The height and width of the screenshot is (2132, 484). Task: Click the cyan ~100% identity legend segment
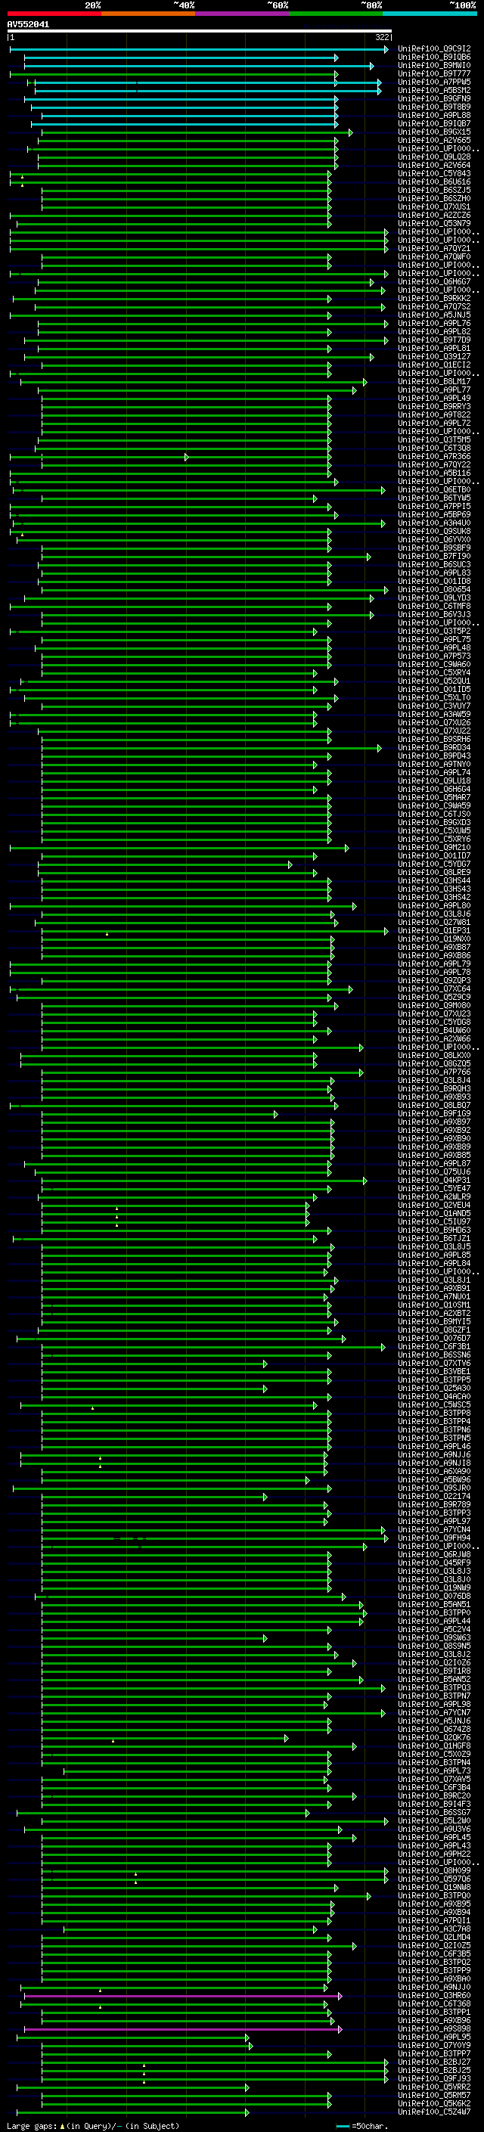(430, 14)
